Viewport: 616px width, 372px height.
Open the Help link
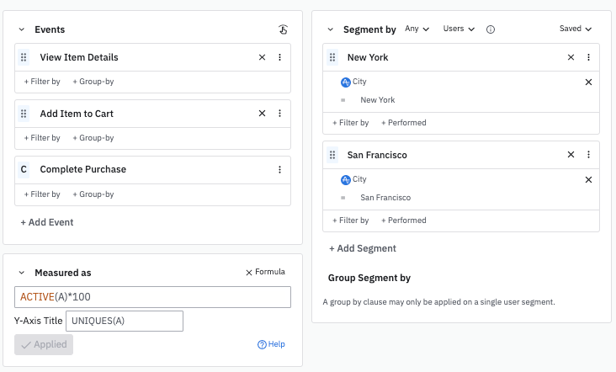point(271,344)
